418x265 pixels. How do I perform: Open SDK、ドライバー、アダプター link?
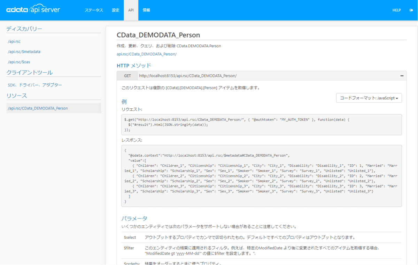(x=35, y=85)
